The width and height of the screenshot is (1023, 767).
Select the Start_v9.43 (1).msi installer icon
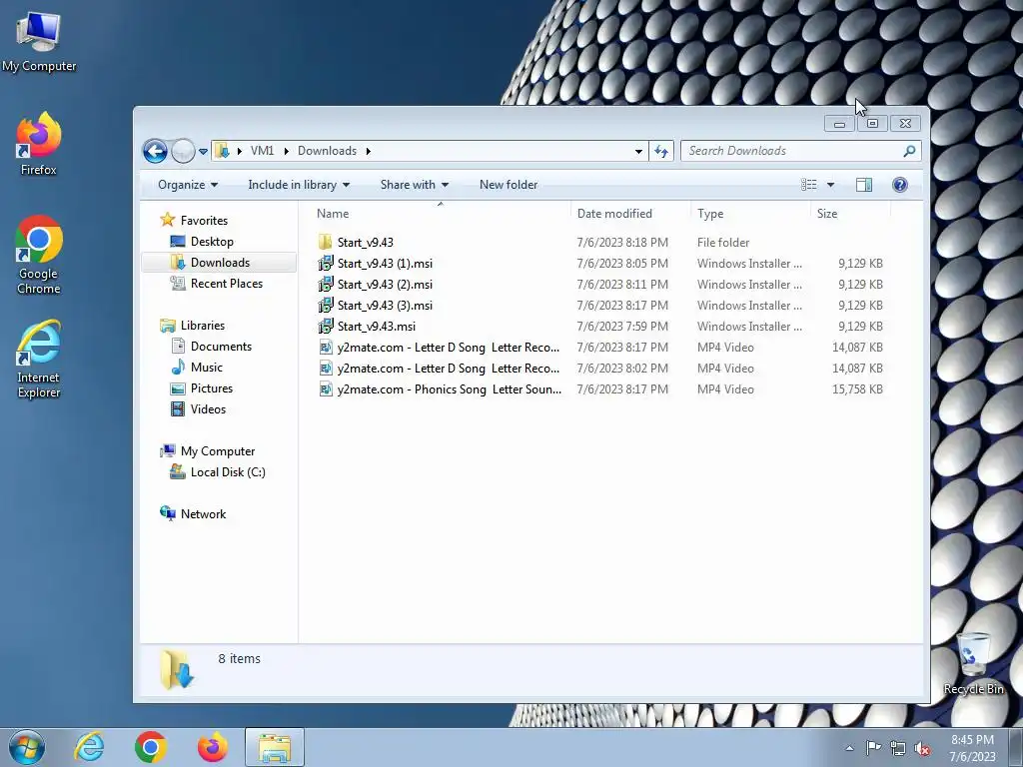click(325, 263)
